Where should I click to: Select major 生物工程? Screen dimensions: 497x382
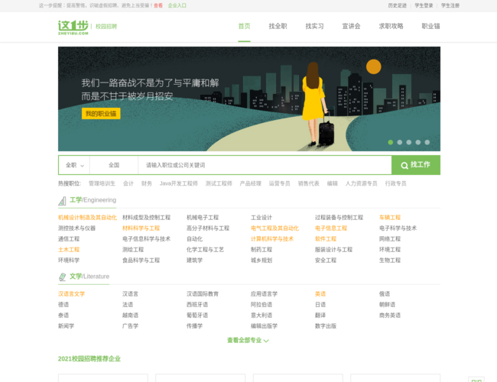point(390,261)
